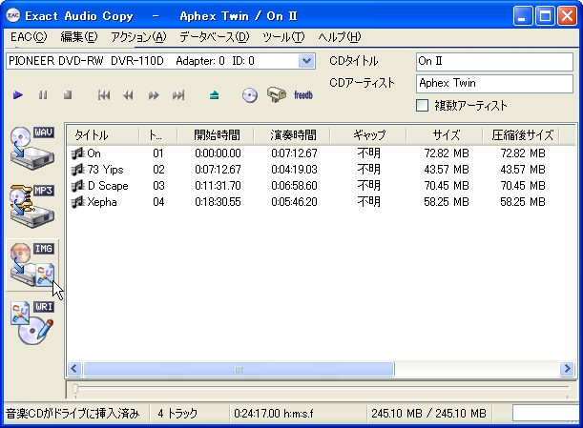Image resolution: width=583 pixels, height=428 pixels.
Task: Copy tracks to WAV files
Action: pos(32,149)
